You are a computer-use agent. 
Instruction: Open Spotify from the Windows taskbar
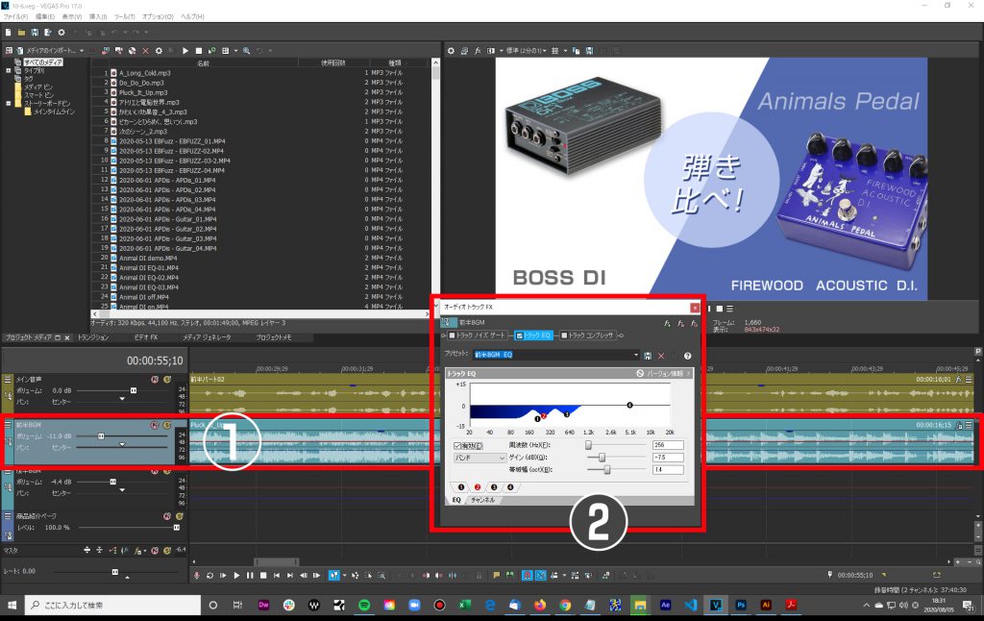(364, 606)
